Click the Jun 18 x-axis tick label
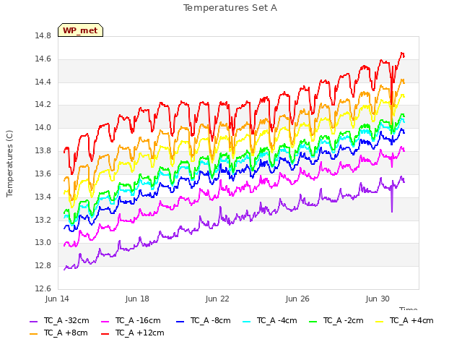462x347 pixels. click(137, 299)
